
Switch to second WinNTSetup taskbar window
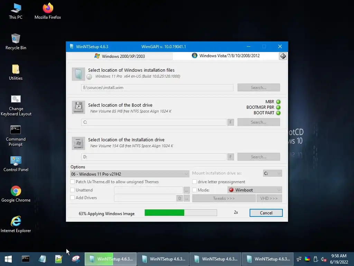[163, 259]
